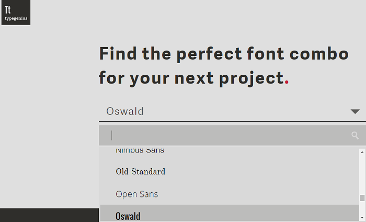Screen dimensions: 366x222
Task: Select the highlighted Oswald font option
Action: 230,214
